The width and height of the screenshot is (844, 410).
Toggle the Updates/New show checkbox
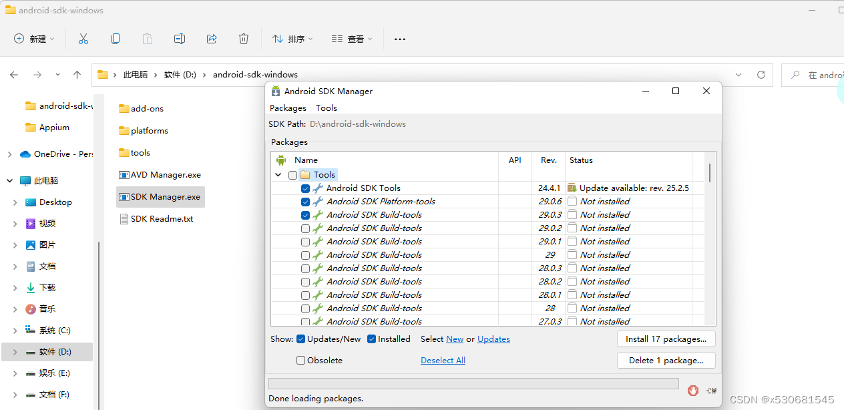[x=300, y=339]
